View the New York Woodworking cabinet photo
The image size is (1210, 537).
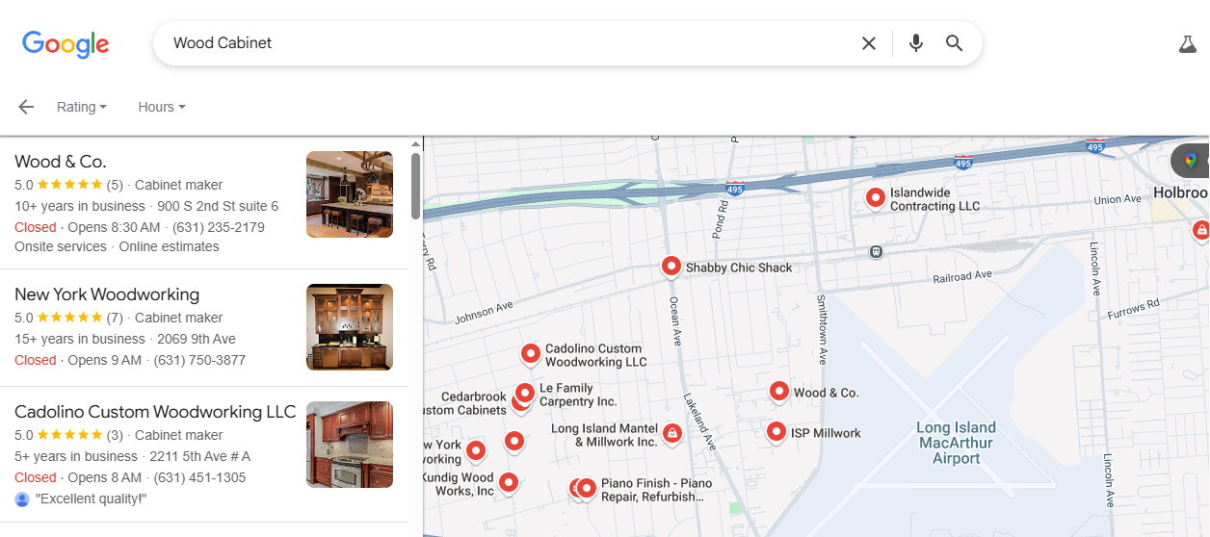350,327
